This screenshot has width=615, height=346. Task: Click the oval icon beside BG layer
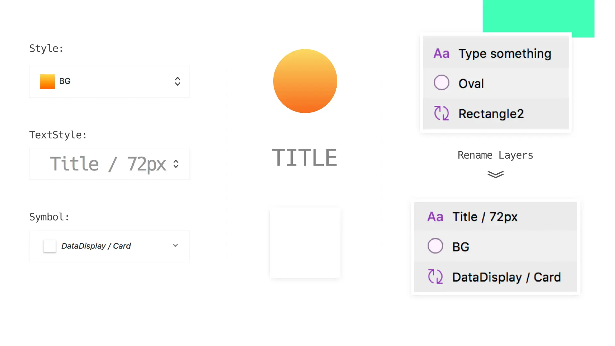tap(435, 246)
